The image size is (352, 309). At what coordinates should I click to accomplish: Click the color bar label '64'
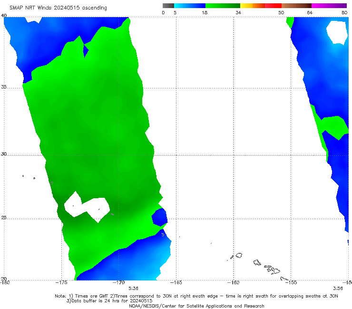pos(310,13)
